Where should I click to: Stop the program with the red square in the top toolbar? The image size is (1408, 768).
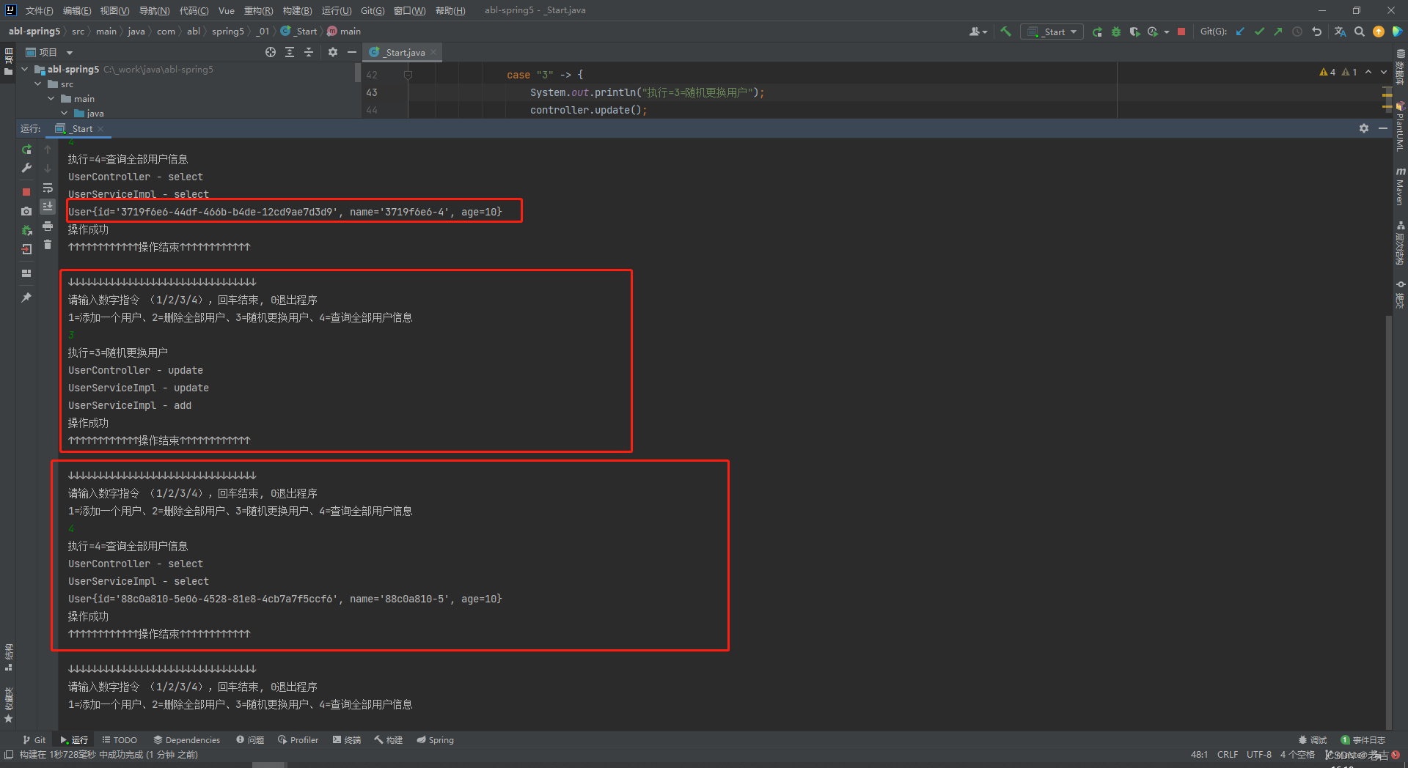point(1181,32)
